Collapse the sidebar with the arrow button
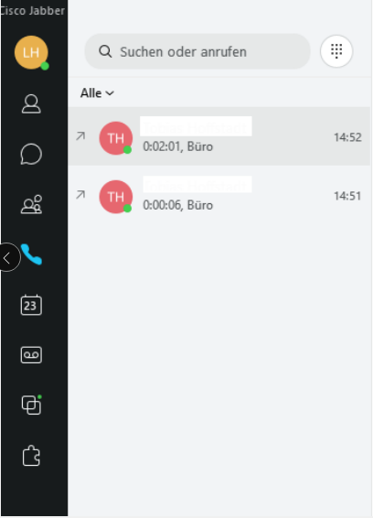 [x=8, y=257]
